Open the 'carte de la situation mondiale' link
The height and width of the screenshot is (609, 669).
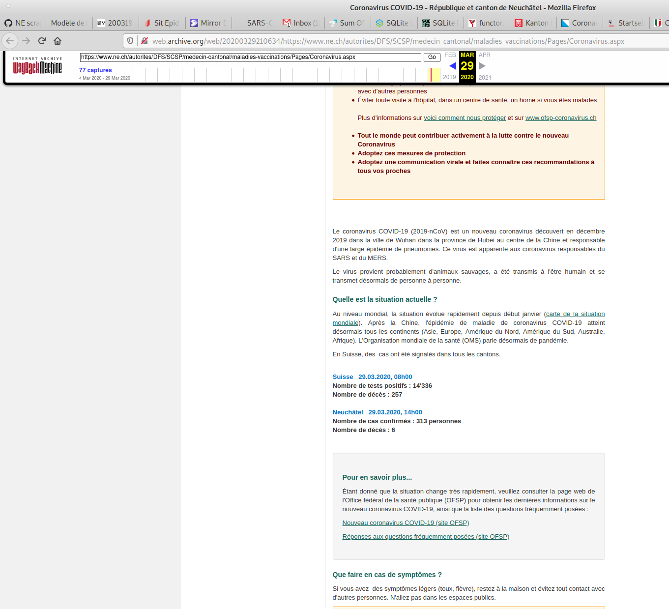click(x=576, y=314)
